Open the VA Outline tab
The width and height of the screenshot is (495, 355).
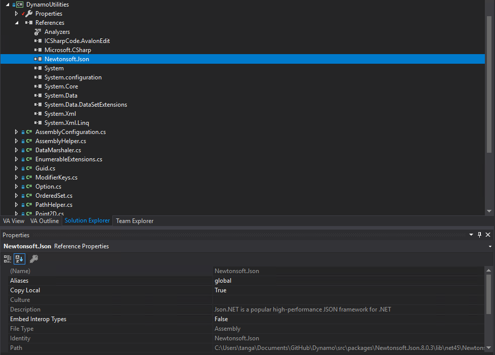[x=45, y=220]
